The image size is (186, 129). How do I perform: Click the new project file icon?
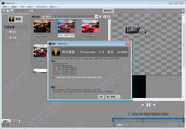(x=4, y=11)
